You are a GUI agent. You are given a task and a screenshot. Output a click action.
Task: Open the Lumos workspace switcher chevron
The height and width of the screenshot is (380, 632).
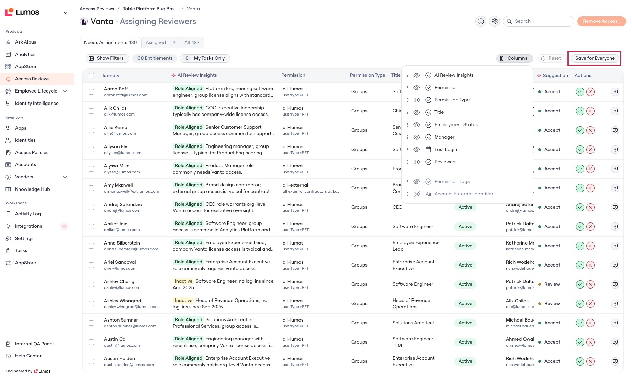(65, 13)
